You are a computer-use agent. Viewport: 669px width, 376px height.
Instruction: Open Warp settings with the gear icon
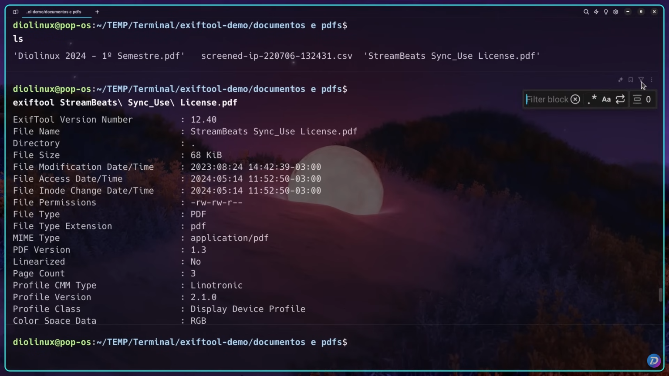coord(615,12)
